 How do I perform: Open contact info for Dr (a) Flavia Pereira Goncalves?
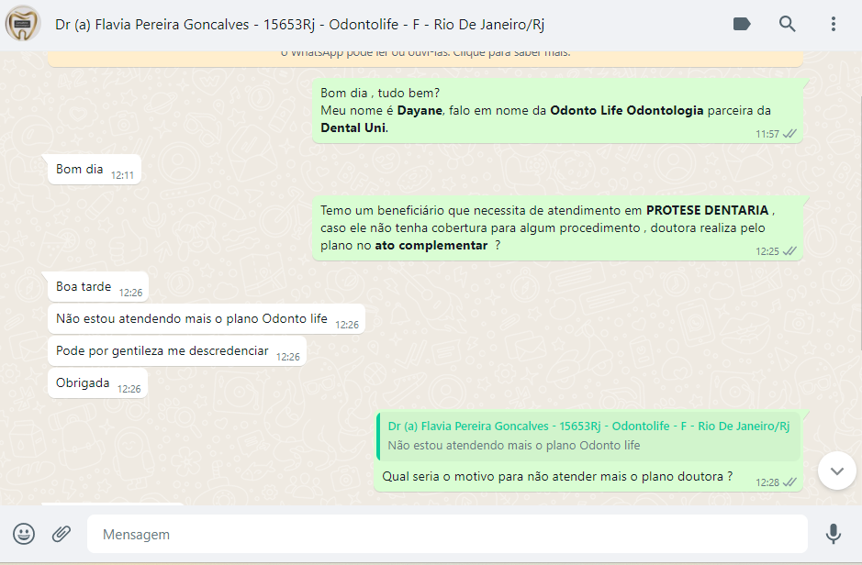point(299,25)
